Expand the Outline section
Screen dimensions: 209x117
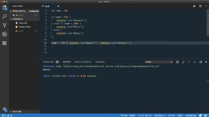[x=24, y=111]
